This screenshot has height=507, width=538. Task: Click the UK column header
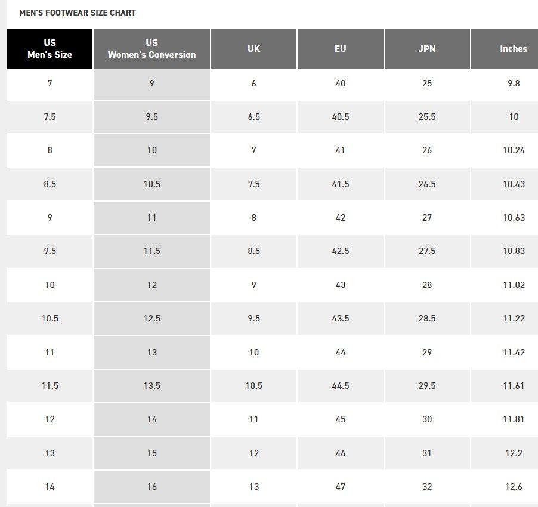pos(253,49)
